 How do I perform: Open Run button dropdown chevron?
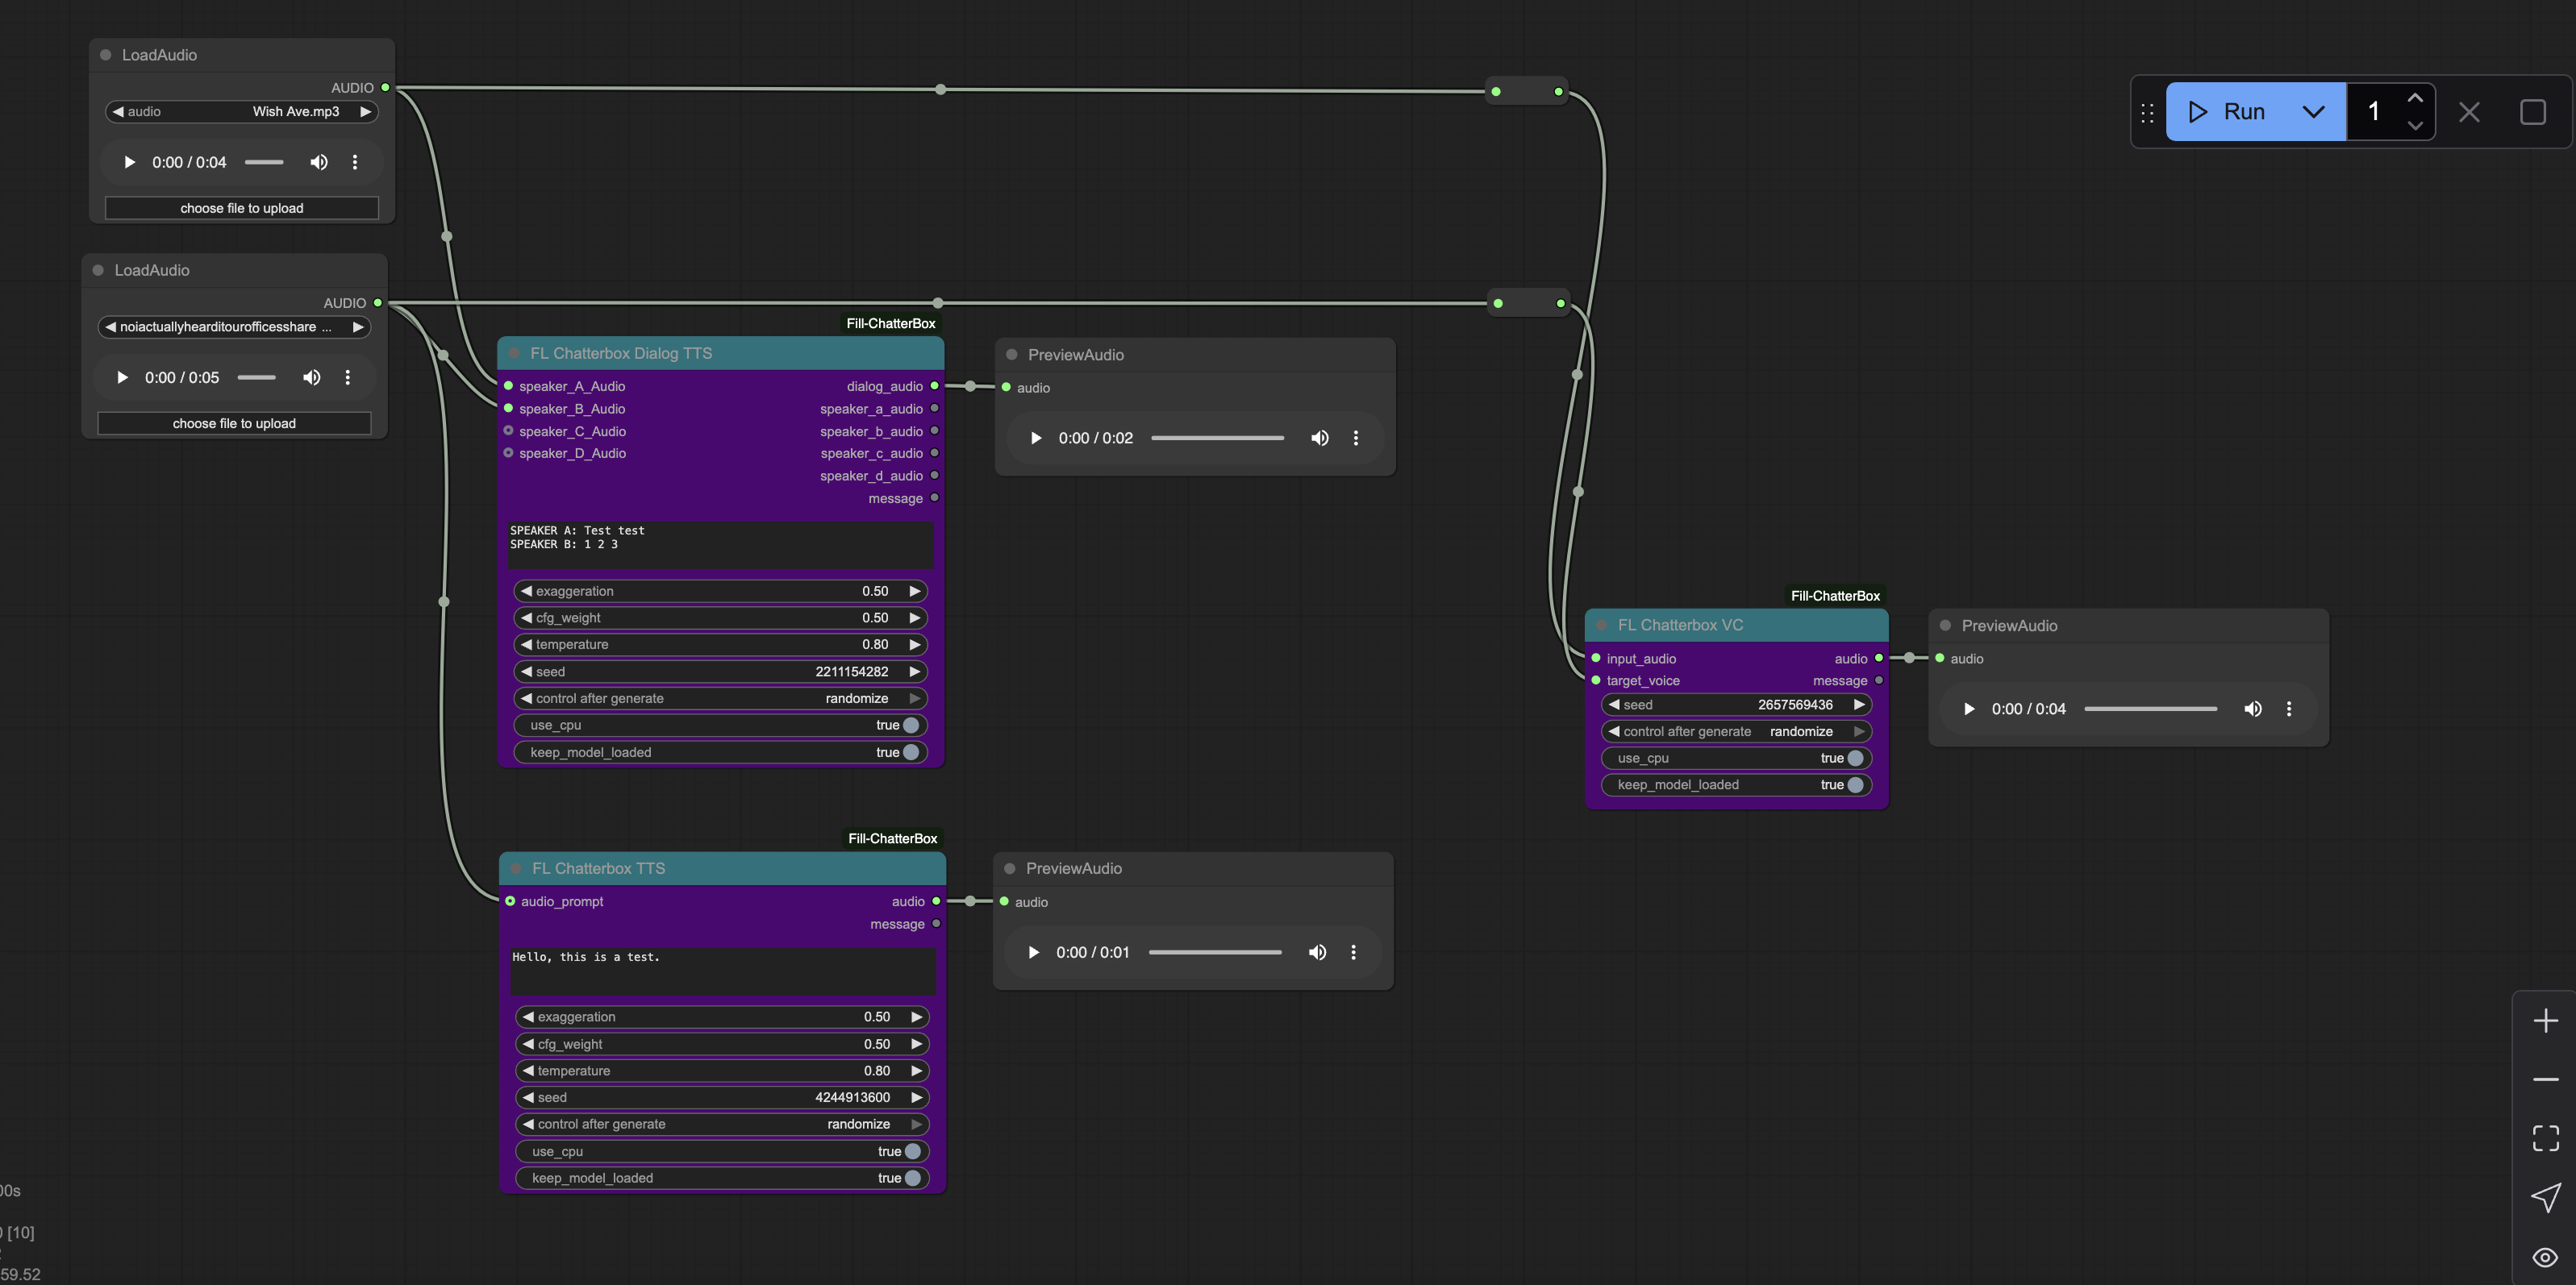click(x=2313, y=112)
